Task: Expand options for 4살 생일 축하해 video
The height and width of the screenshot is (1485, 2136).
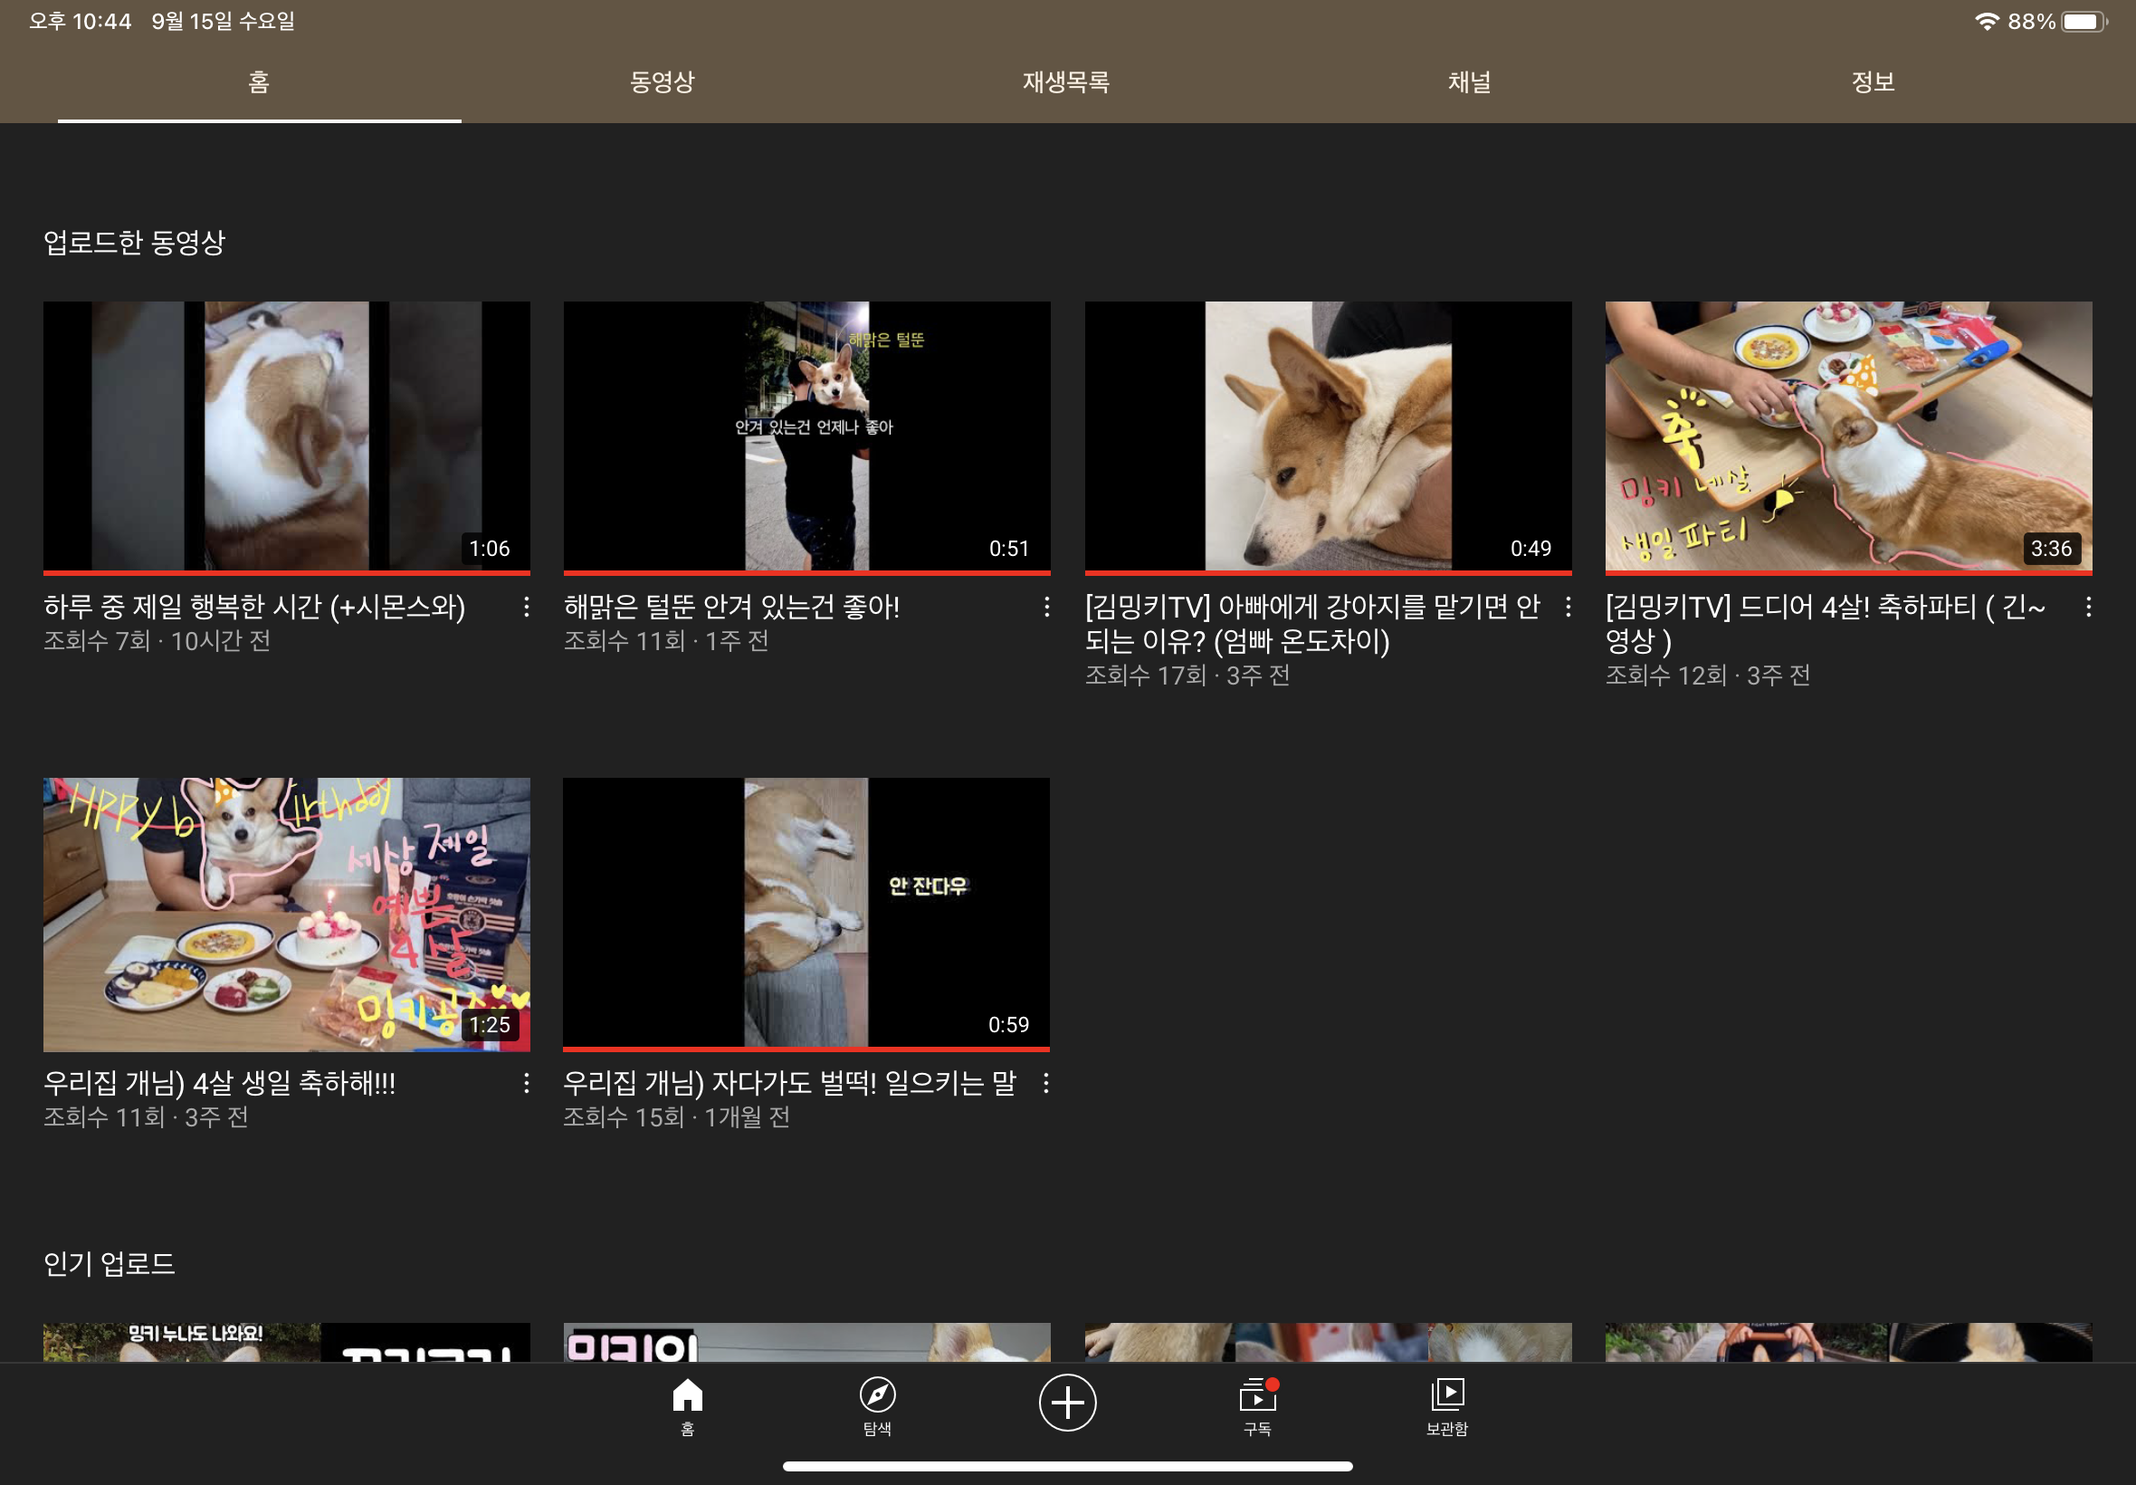Action: point(527,1083)
